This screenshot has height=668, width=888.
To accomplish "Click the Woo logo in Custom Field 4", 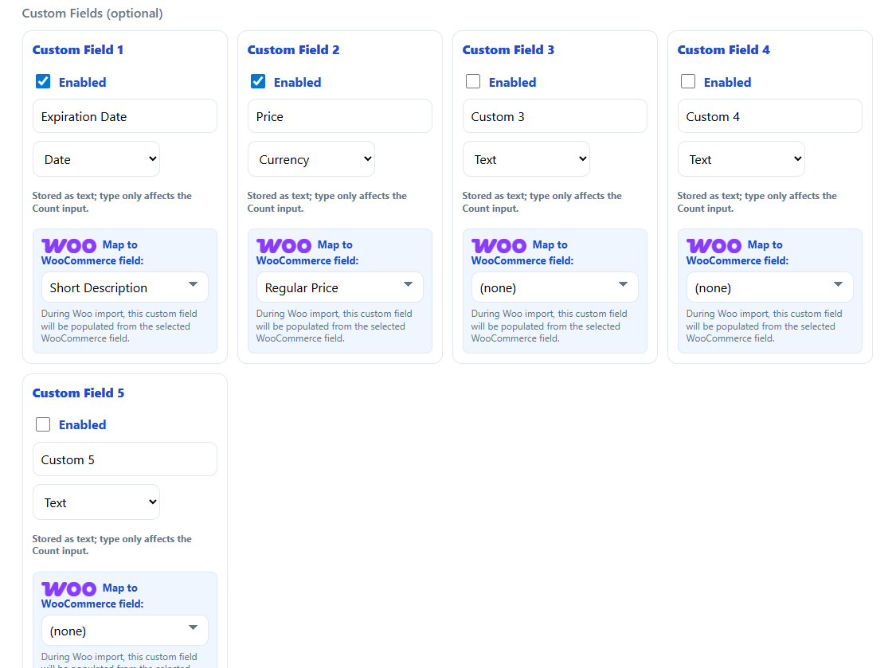I will point(714,245).
